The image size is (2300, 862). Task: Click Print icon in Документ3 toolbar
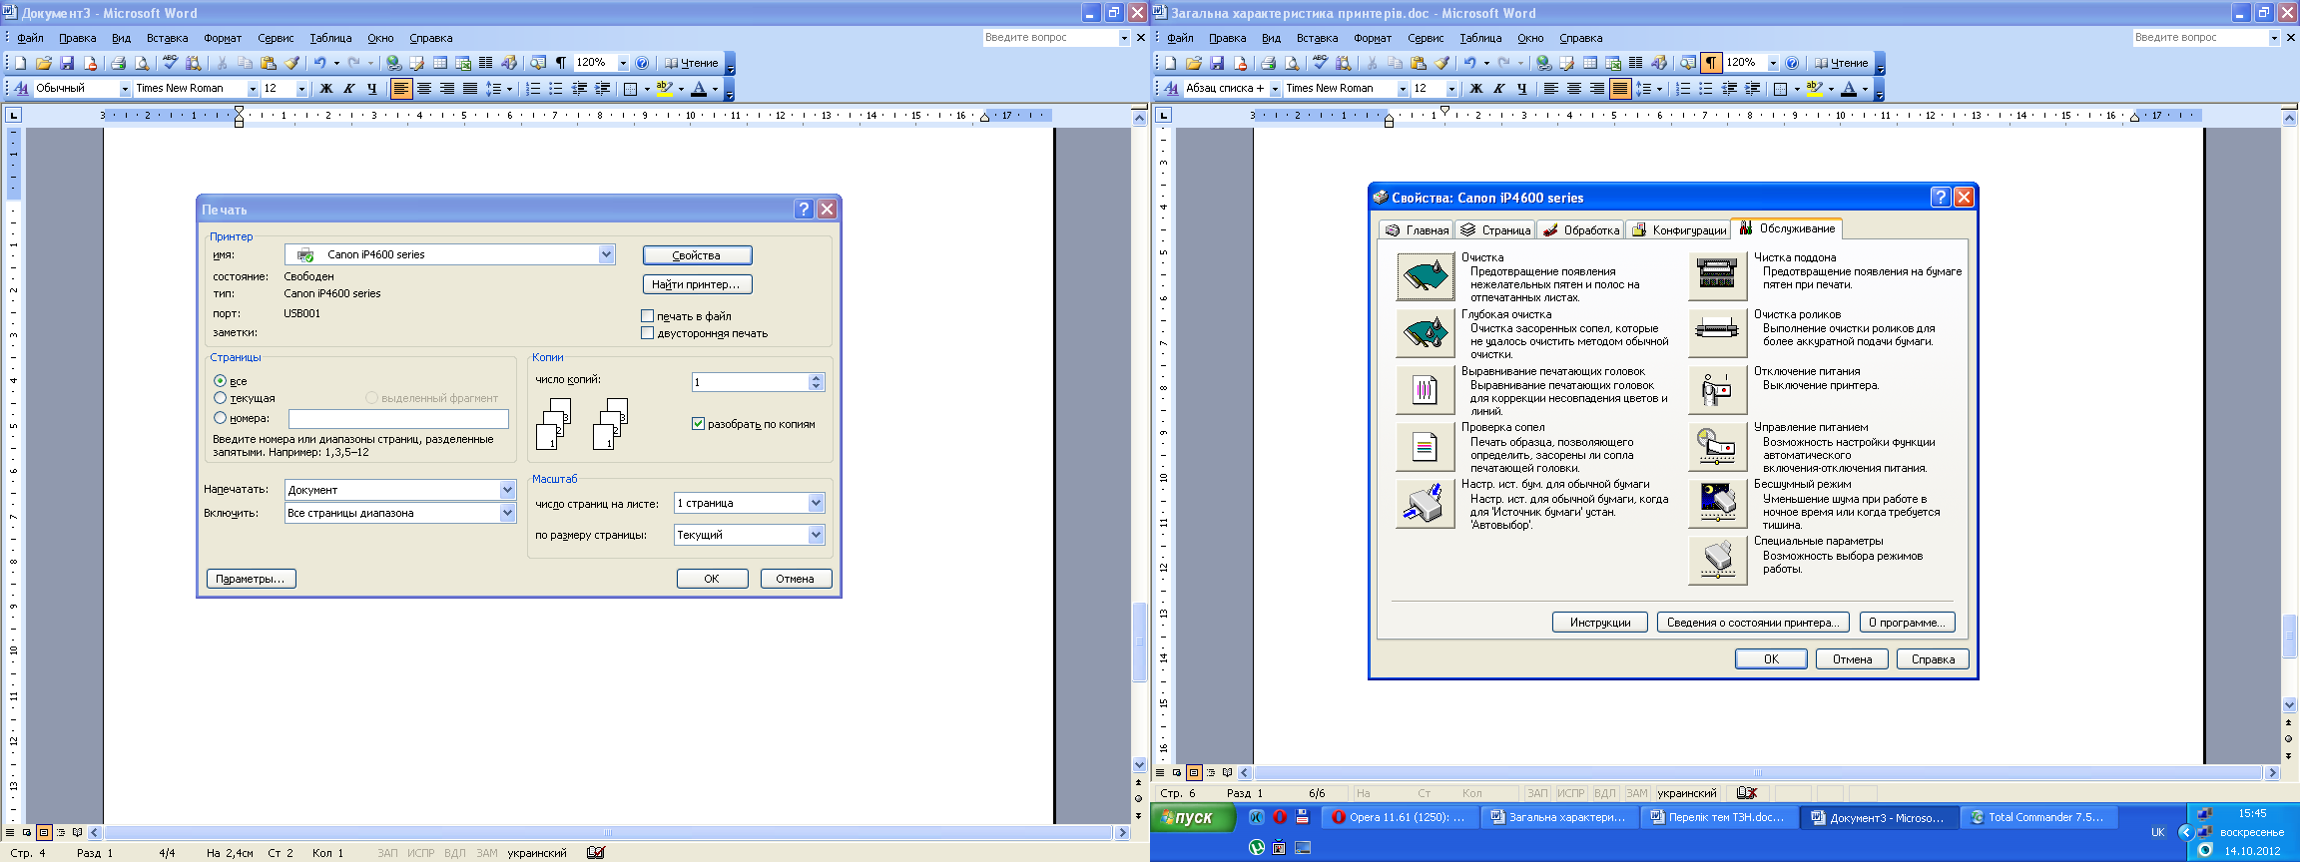(118, 63)
